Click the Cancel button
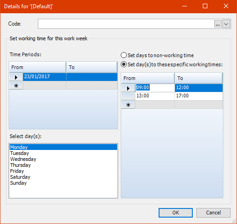Image resolution: width=237 pixels, height=224 pixels. click(213, 213)
